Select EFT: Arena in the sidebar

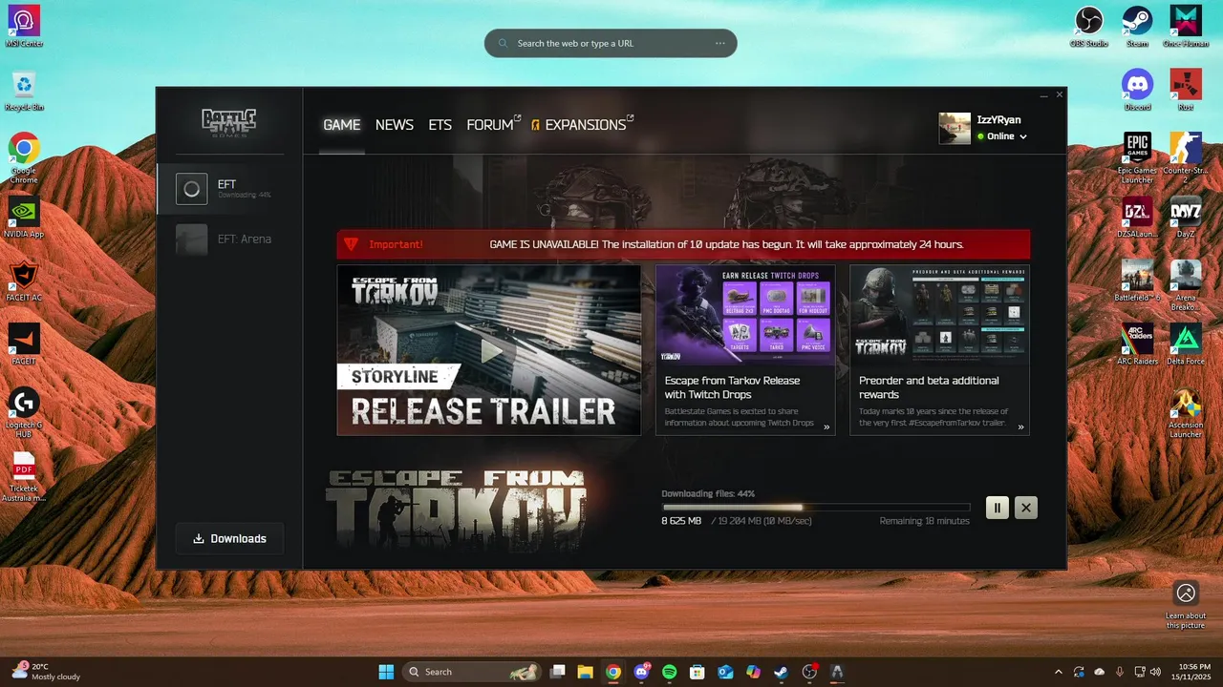click(229, 239)
